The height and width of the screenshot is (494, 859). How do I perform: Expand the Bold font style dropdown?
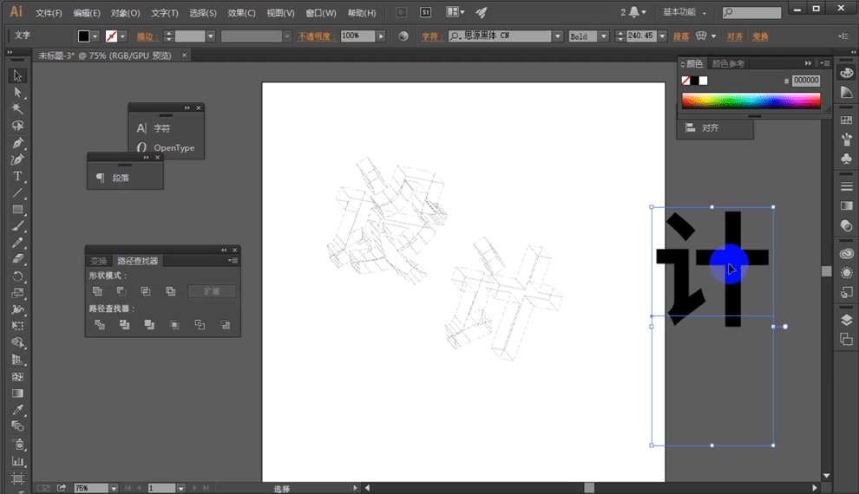(605, 36)
